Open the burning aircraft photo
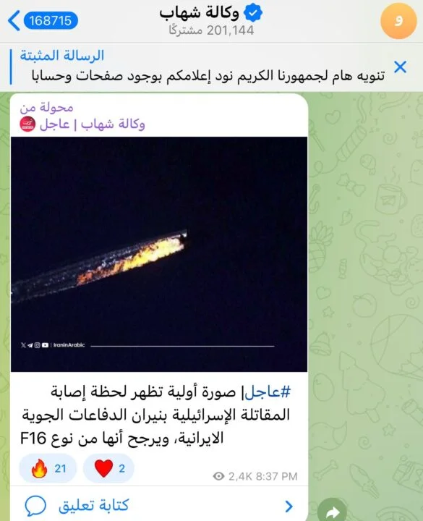Image resolution: width=423 pixels, height=521 pixels. (x=159, y=254)
